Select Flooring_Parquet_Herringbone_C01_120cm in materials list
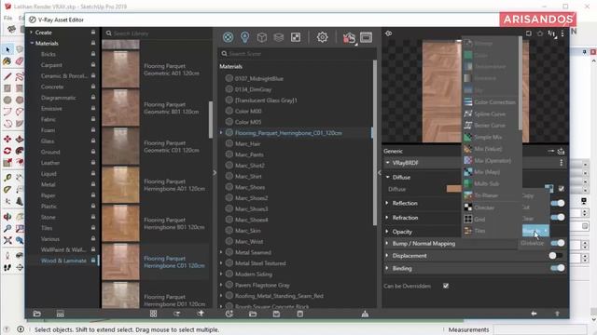The width and height of the screenshot is (597, 335). click(288, 133)
